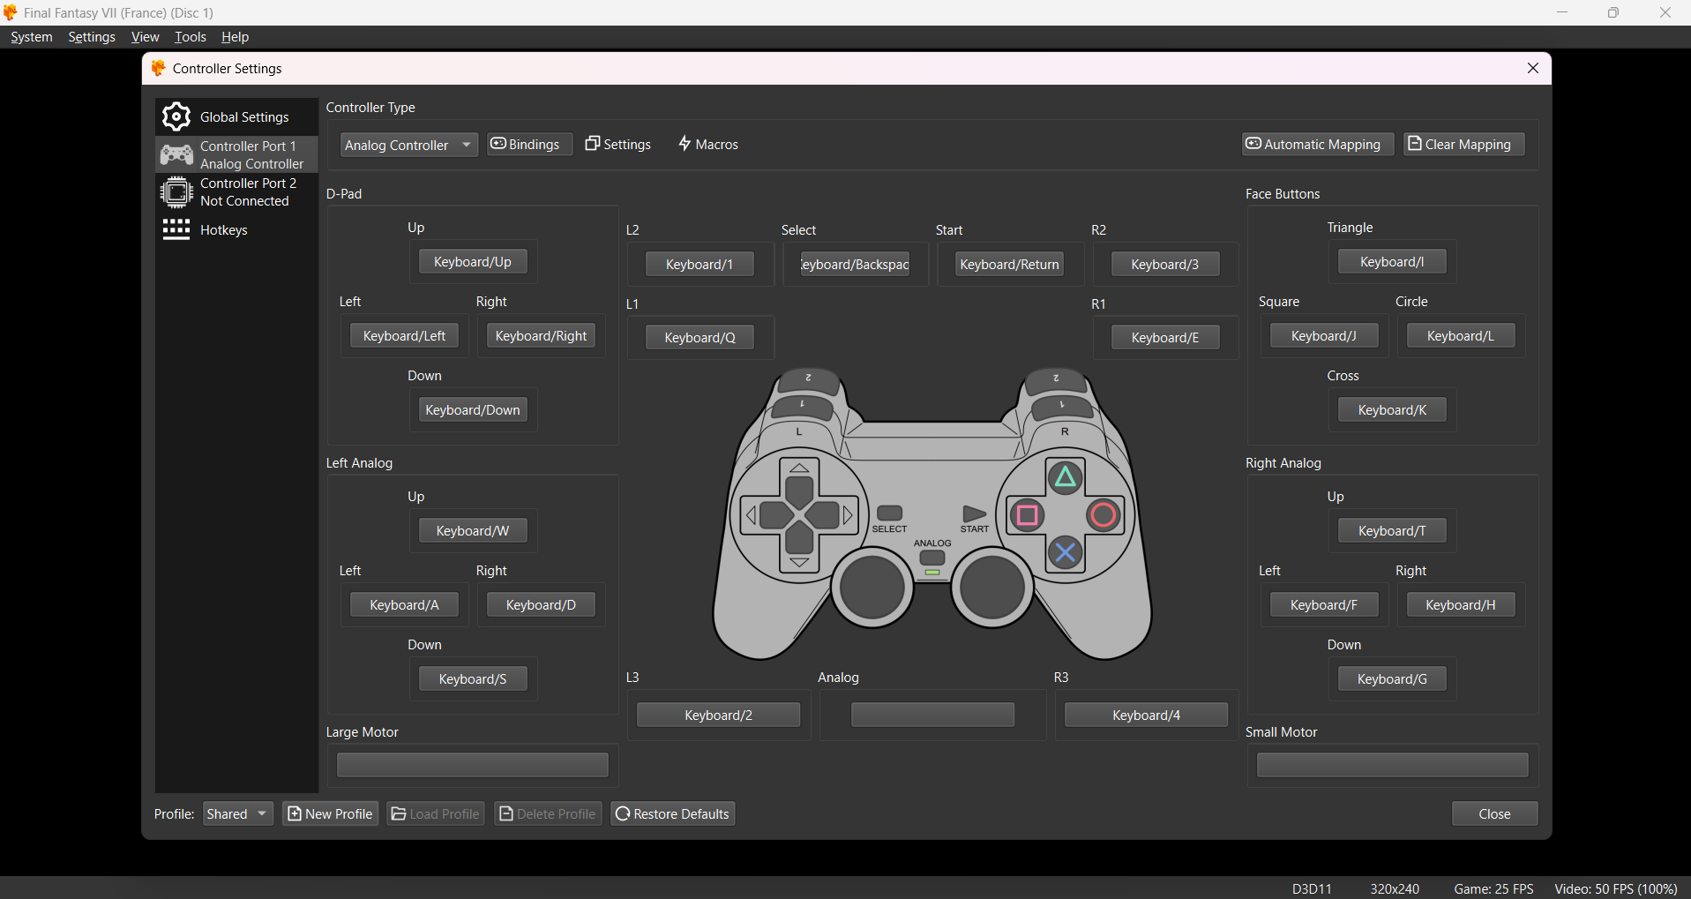Rebind the Triangle button Keyboard/I
1691x899 pixels.
pos(1391,262)
